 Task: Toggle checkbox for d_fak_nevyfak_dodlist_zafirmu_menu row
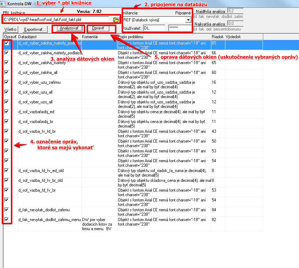click(7, 219)
